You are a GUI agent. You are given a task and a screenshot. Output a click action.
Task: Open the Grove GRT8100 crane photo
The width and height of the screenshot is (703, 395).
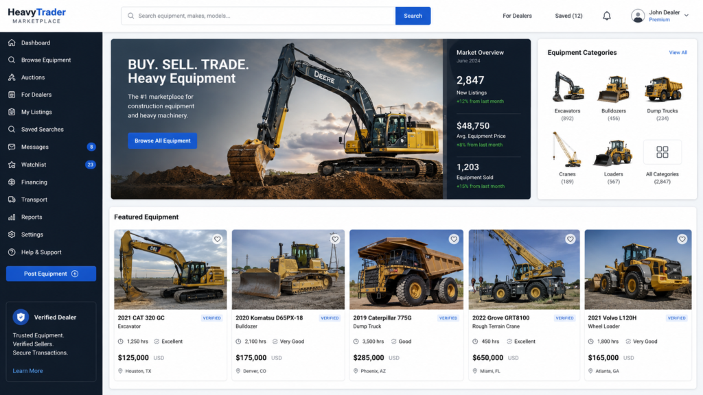[524, 270]
